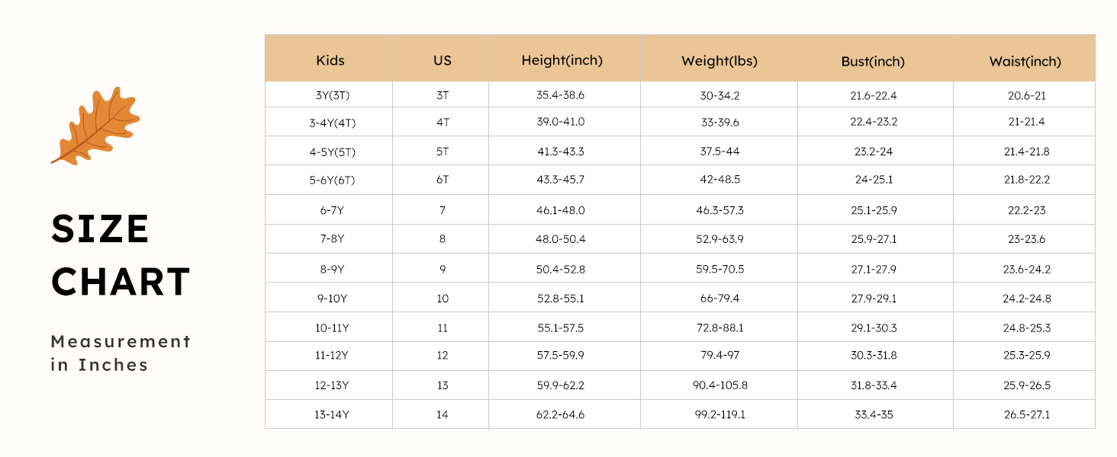Click the SIZE CHART heading

tap(121, 255)
